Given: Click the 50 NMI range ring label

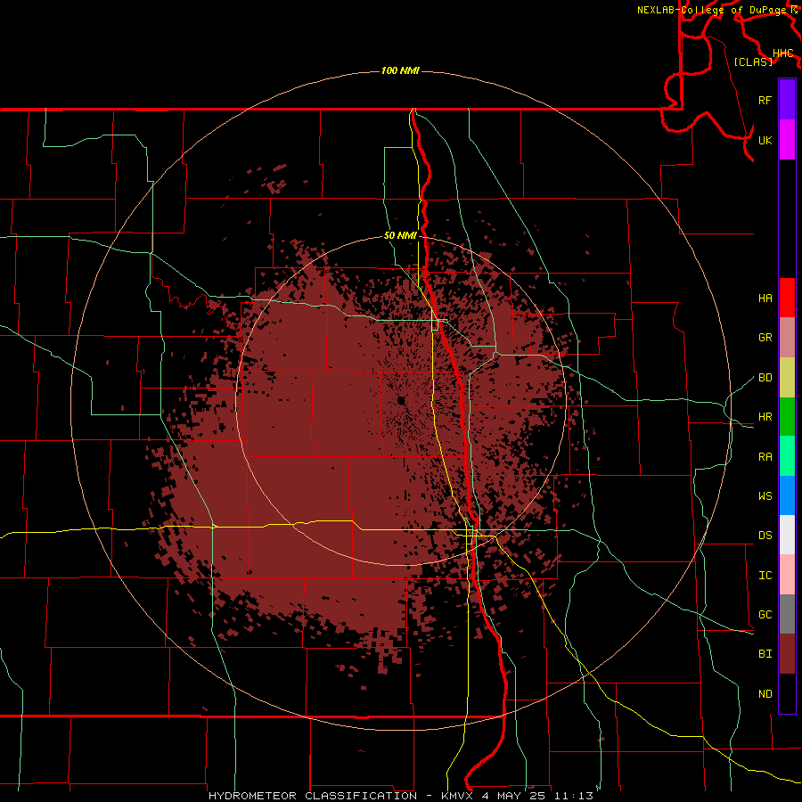Looking at the screenshot, I should click(400, 235).
